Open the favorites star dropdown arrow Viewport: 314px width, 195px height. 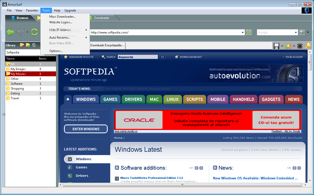[294, 46]
